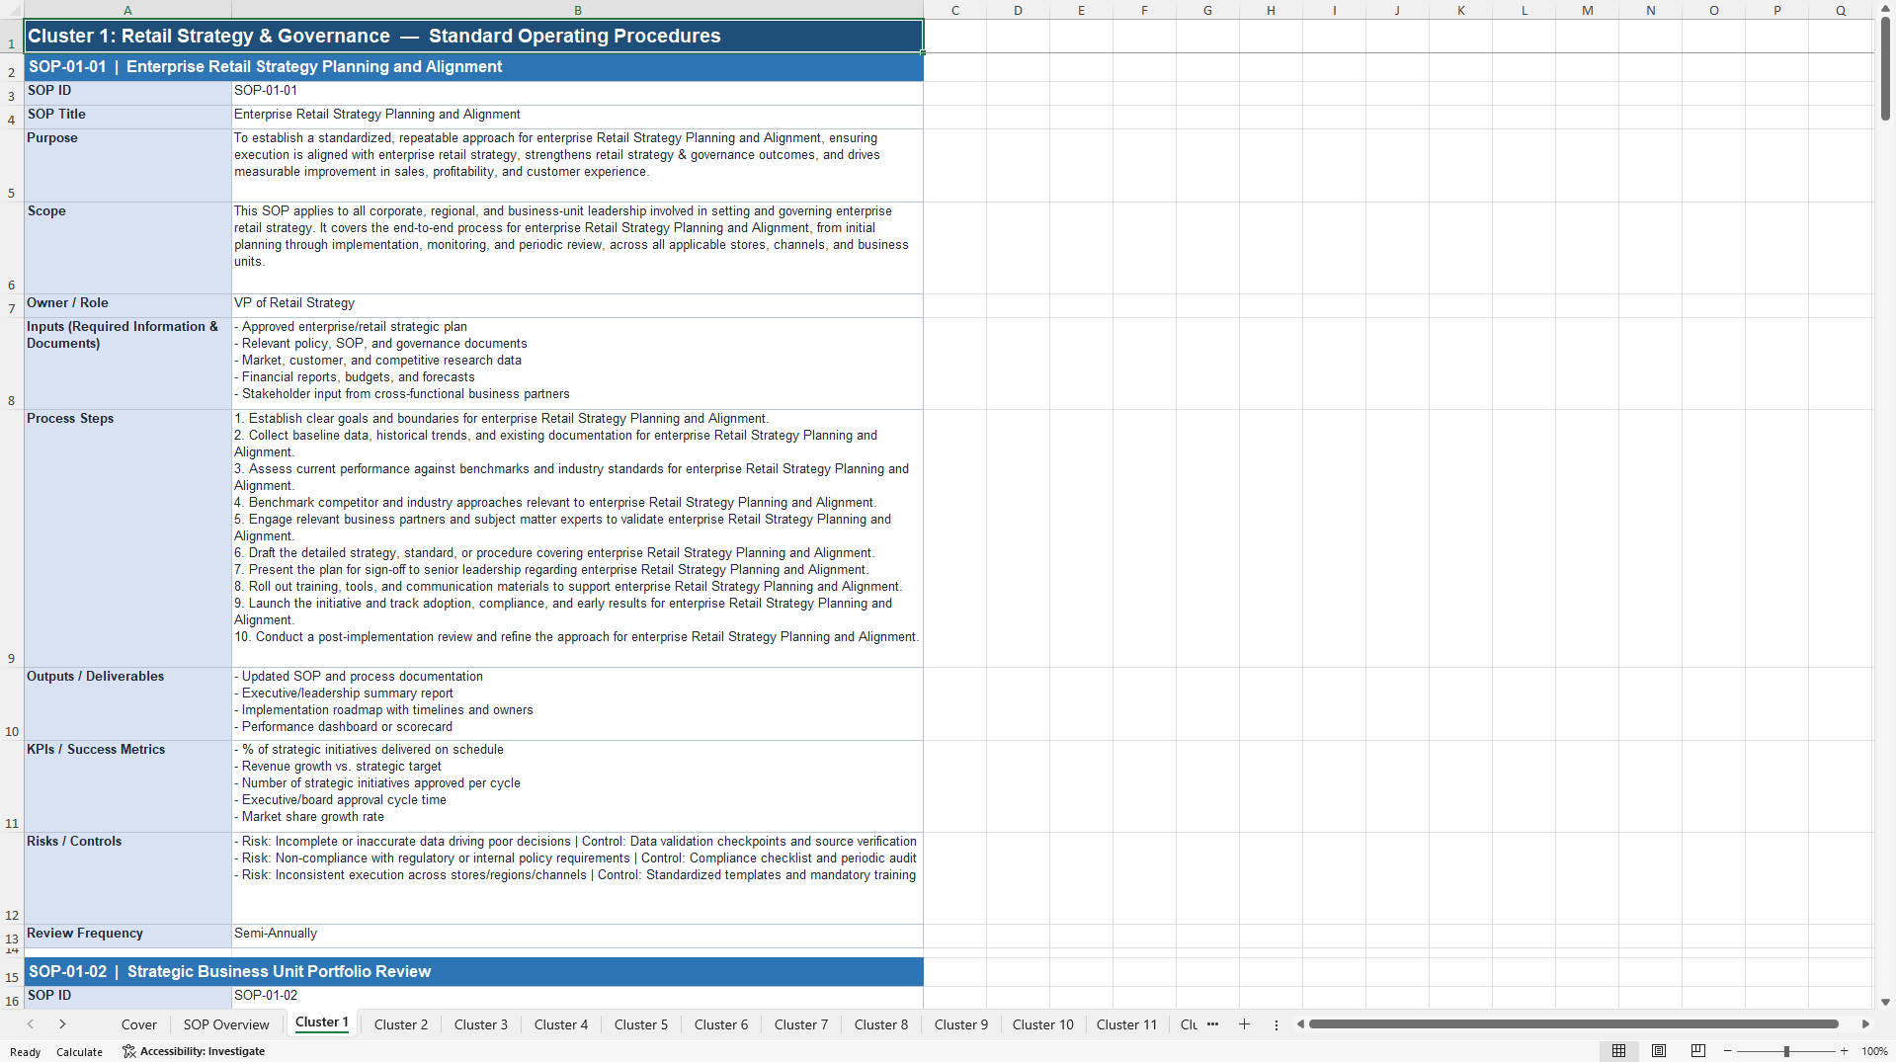The width and height of the screenshot is (1896, 1062).
Task: Click the horizontal scrollbar thumb
Action: click(1573, 1024)
